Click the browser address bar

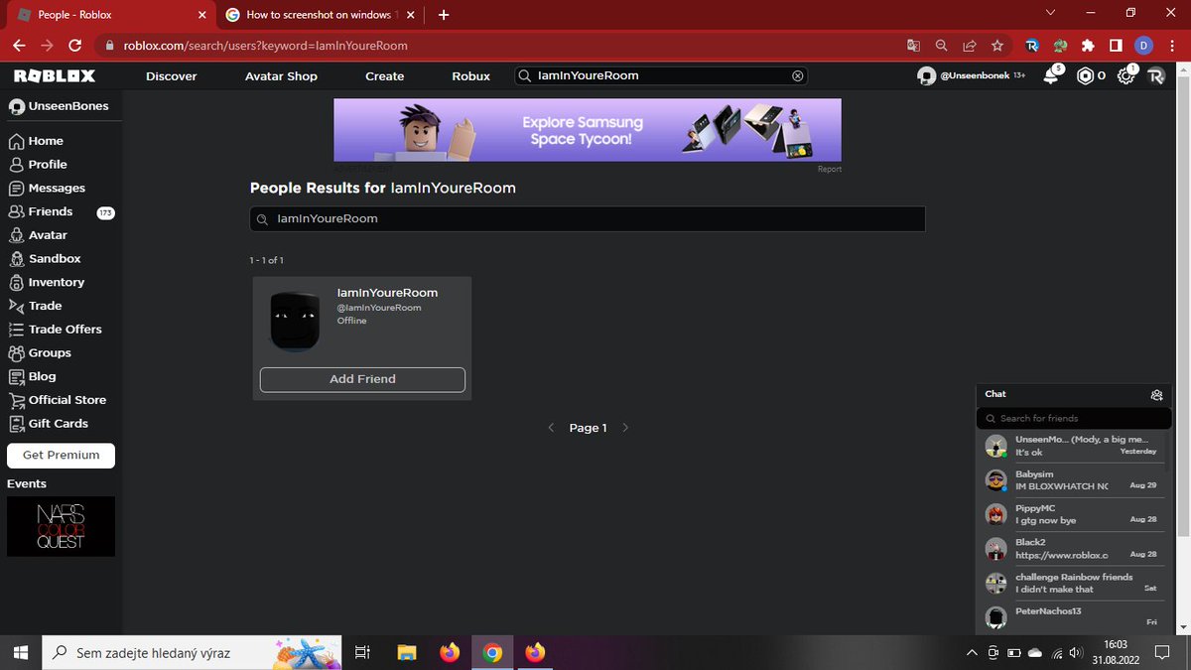pos(496,45)
